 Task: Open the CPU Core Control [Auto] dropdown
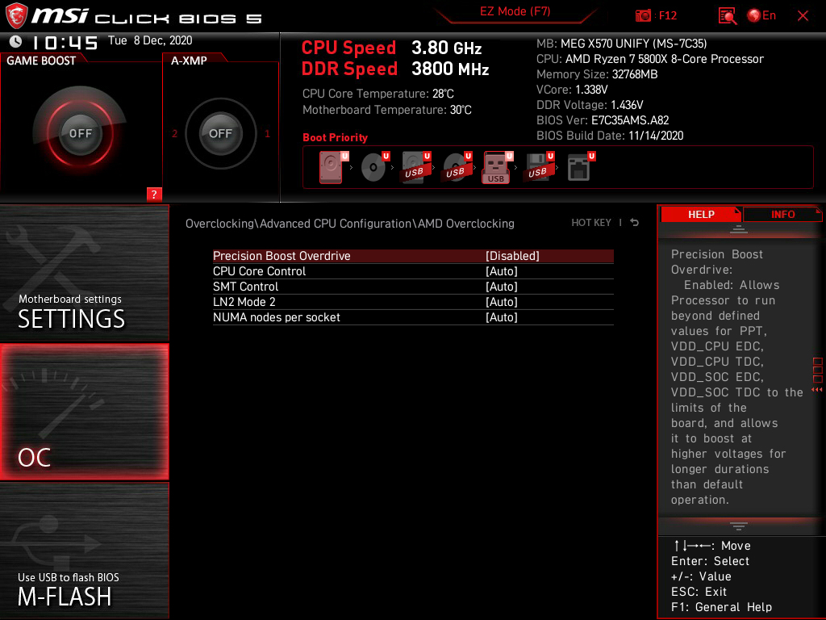(502, 271)
